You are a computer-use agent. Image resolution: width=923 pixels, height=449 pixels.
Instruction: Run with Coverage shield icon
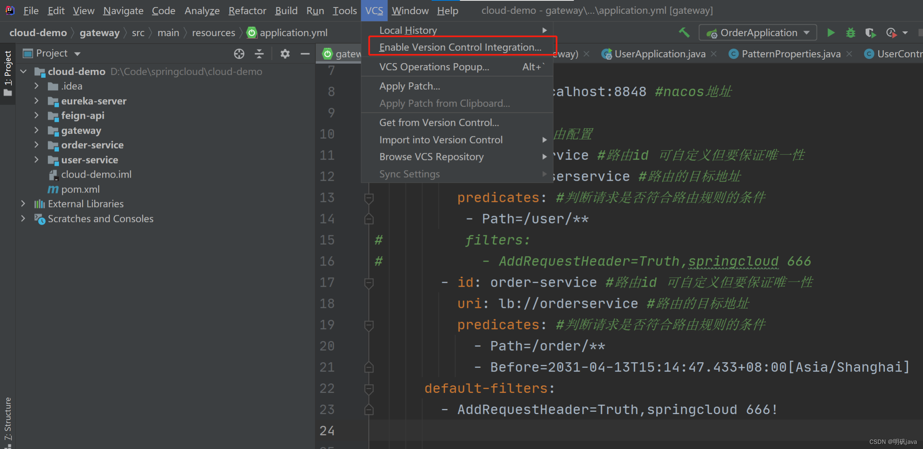870,33
